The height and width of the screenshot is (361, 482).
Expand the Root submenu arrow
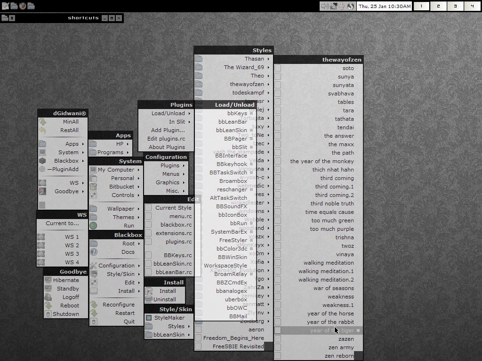click(139, 244)
